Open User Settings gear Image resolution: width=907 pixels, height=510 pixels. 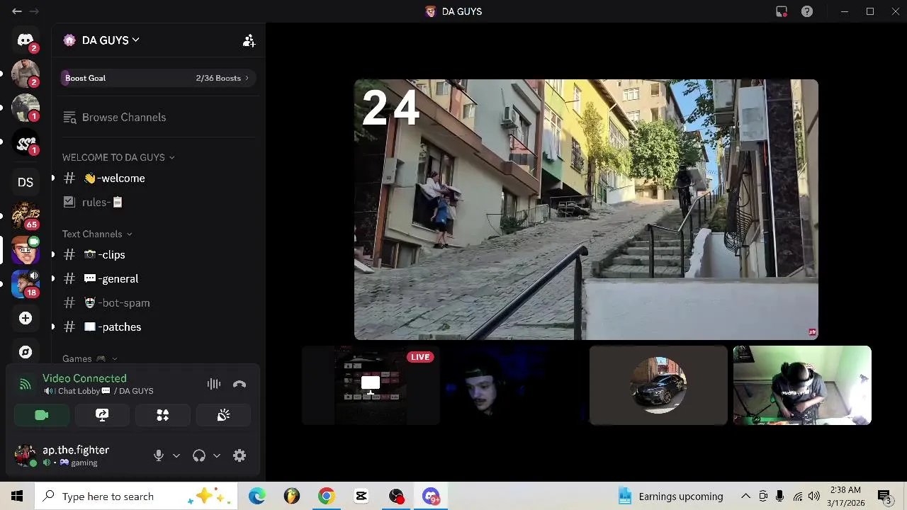tap(240, 455)
